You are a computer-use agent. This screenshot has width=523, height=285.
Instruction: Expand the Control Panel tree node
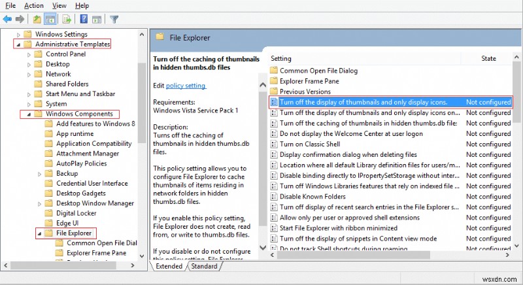coord(29,54)
